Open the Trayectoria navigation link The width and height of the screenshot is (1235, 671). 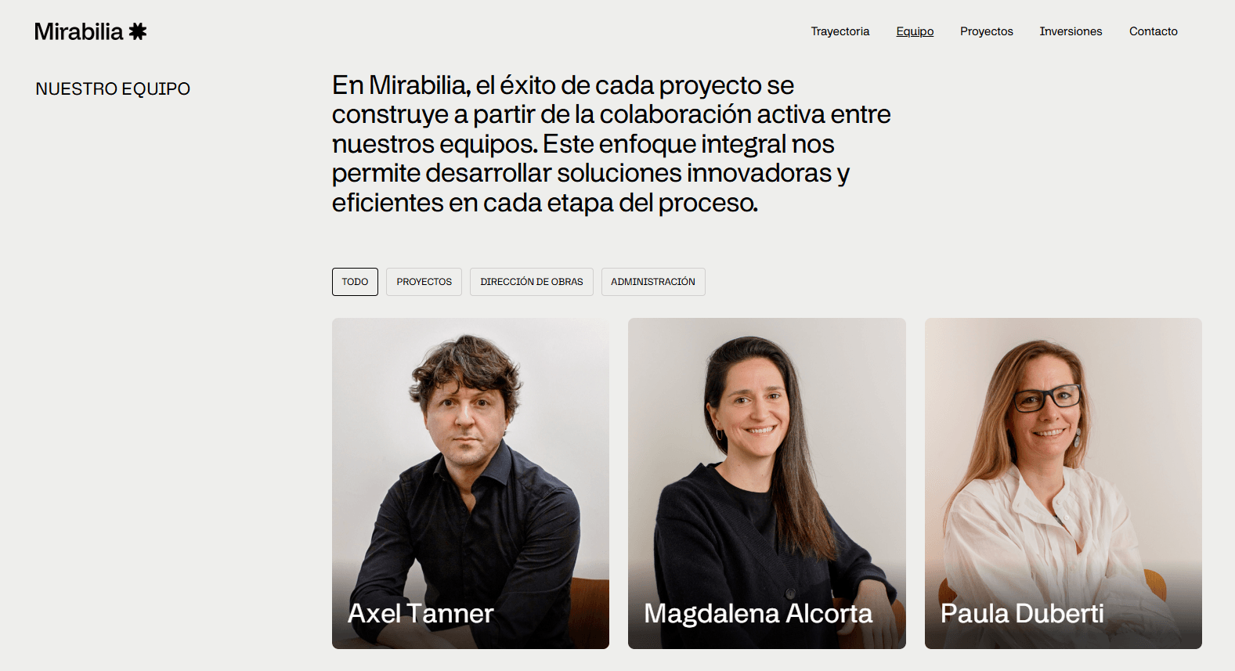pyautogui.click(x=840, y=31)
